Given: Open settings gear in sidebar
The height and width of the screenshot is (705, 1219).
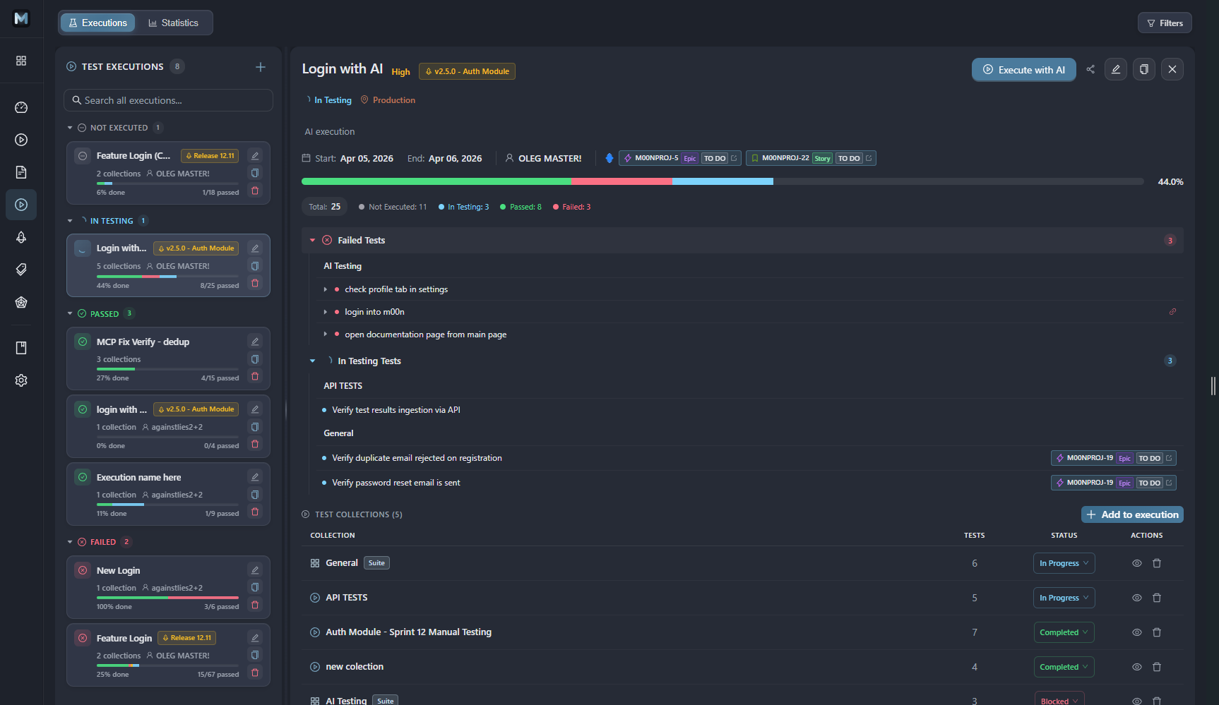Looking at the screenshot, I should tap(21, 380).
